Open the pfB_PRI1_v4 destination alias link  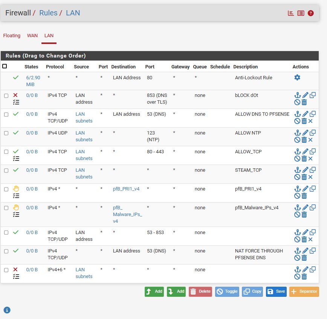point(126,189)
